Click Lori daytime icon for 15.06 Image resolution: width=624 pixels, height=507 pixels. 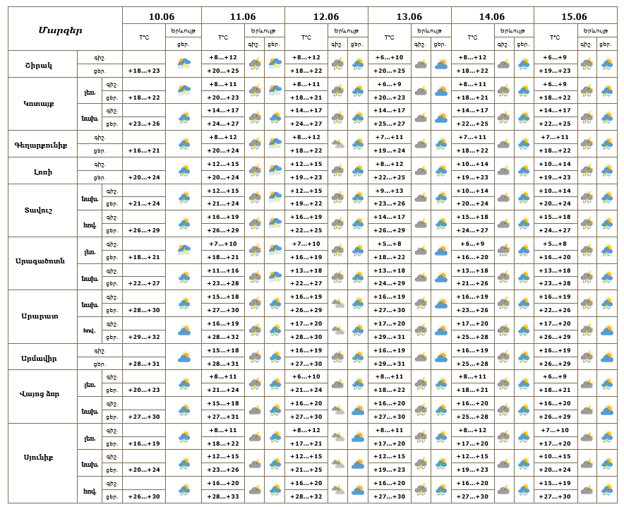(x=607, y=170)
